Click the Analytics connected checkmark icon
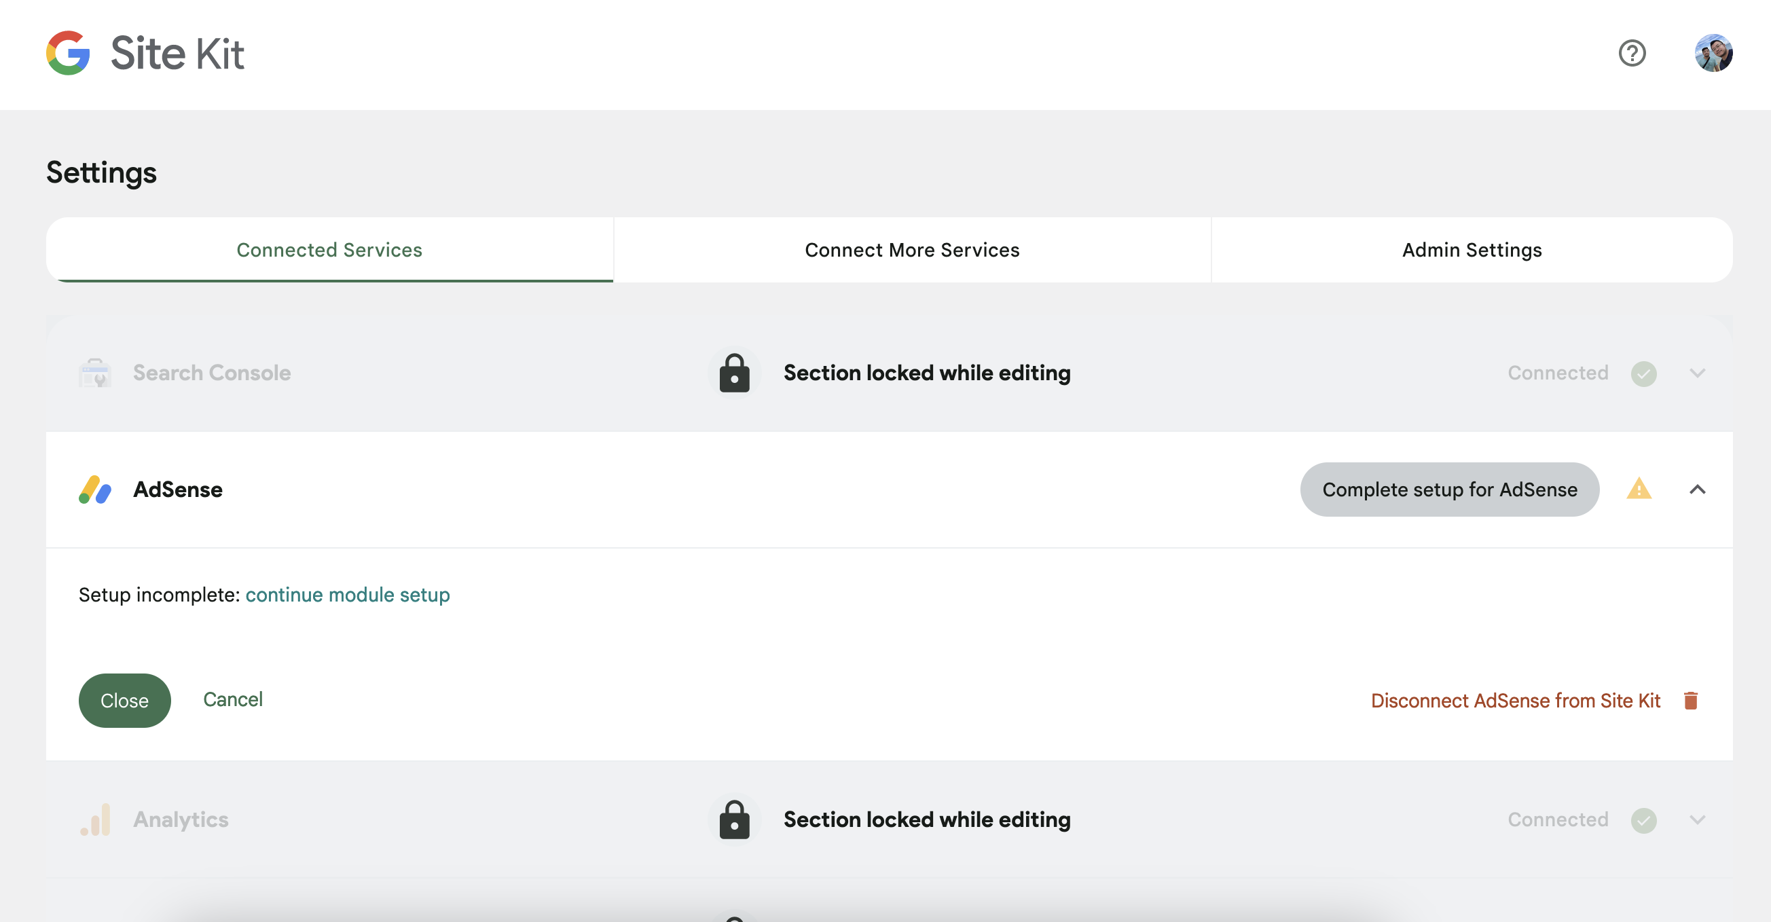 [1643, 819]
